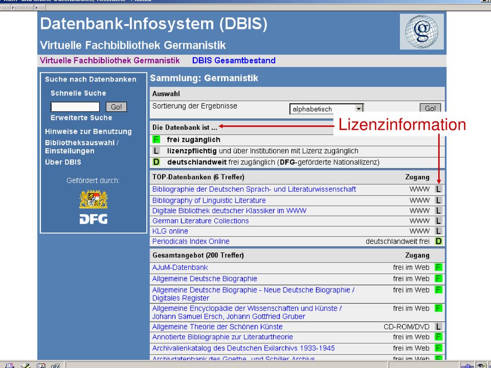Open Digitale Bibliothek deutscher Klassiker im WWW

(229, 211)
